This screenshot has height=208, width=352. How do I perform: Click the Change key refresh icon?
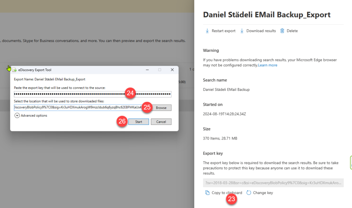(249, 193)
